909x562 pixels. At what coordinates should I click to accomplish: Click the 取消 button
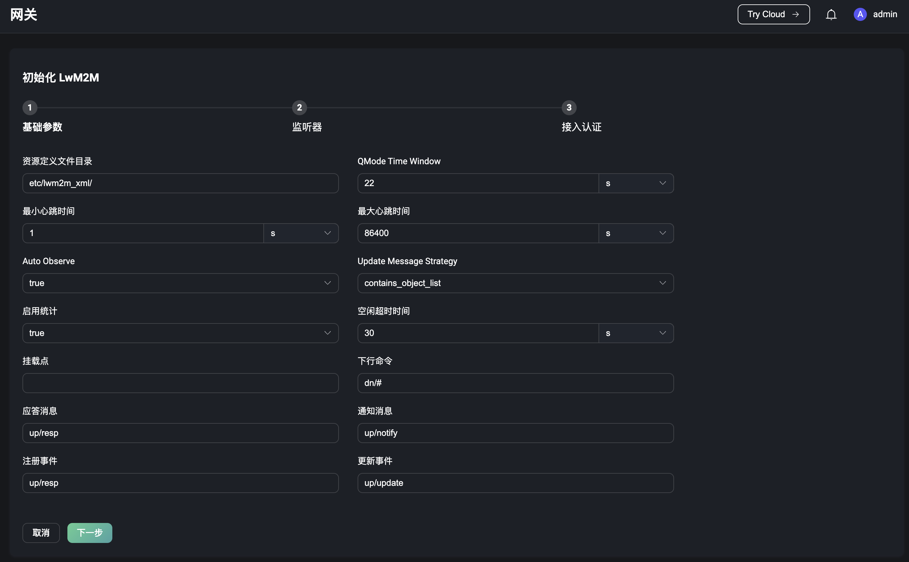[41, 533]
